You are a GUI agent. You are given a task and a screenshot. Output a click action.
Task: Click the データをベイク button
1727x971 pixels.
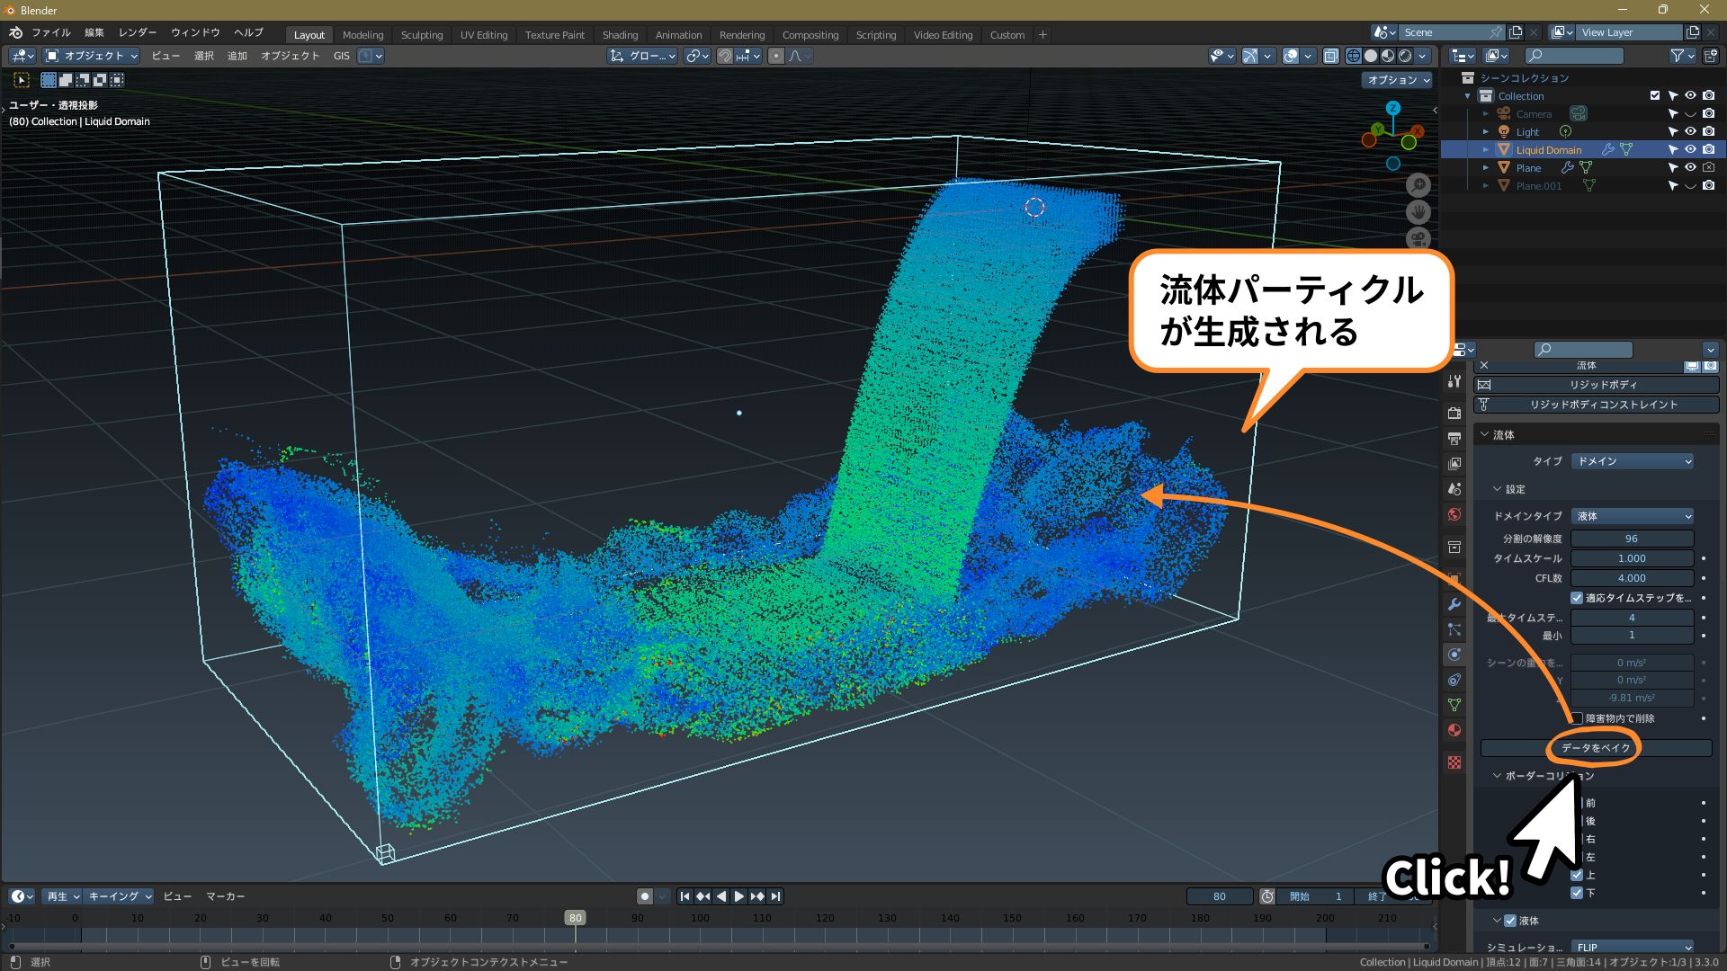[1596, 748]
